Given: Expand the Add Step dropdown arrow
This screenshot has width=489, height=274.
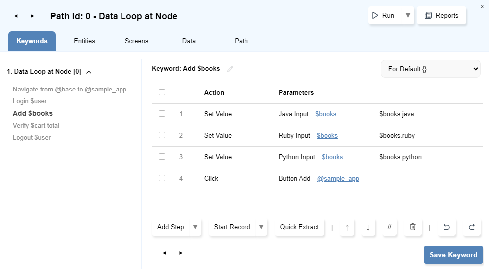Looking at the screenshot, I should pos(195,227).
